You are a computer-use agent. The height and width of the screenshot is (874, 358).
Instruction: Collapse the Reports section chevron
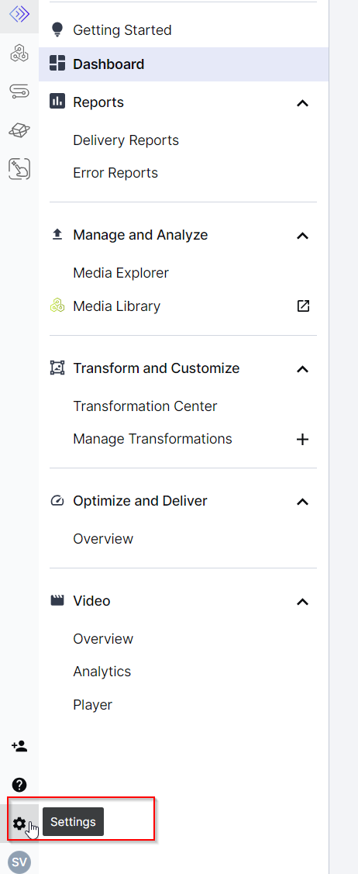pos(302,102)
